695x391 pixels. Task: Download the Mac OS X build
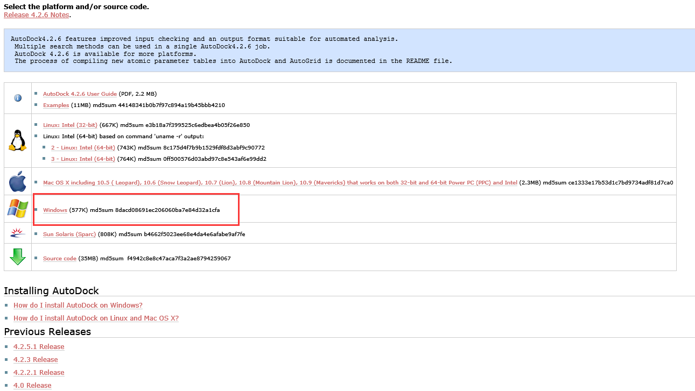tap(280, 183)
